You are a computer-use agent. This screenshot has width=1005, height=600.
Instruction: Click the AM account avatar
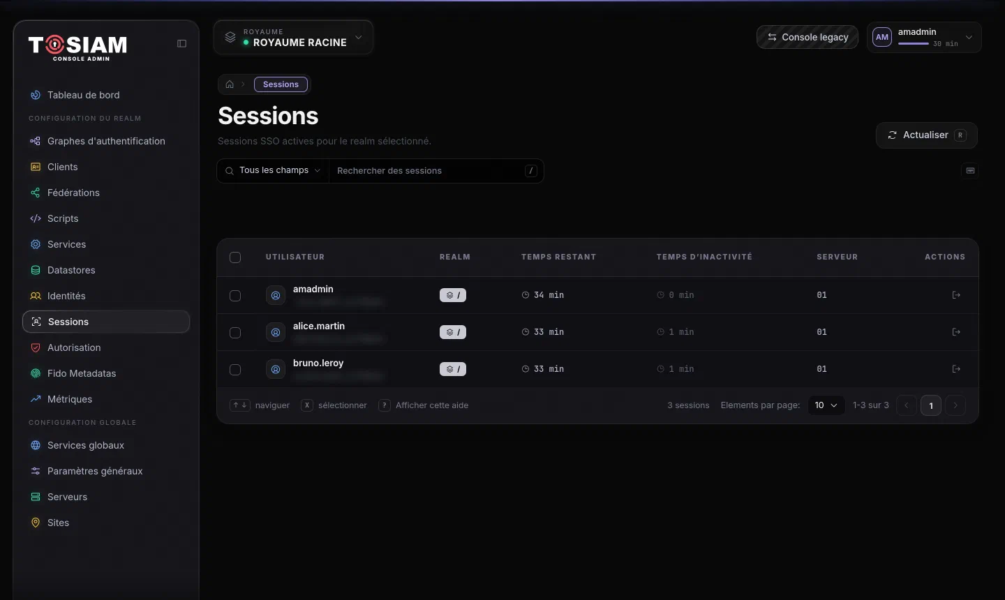tap(882, 37)
